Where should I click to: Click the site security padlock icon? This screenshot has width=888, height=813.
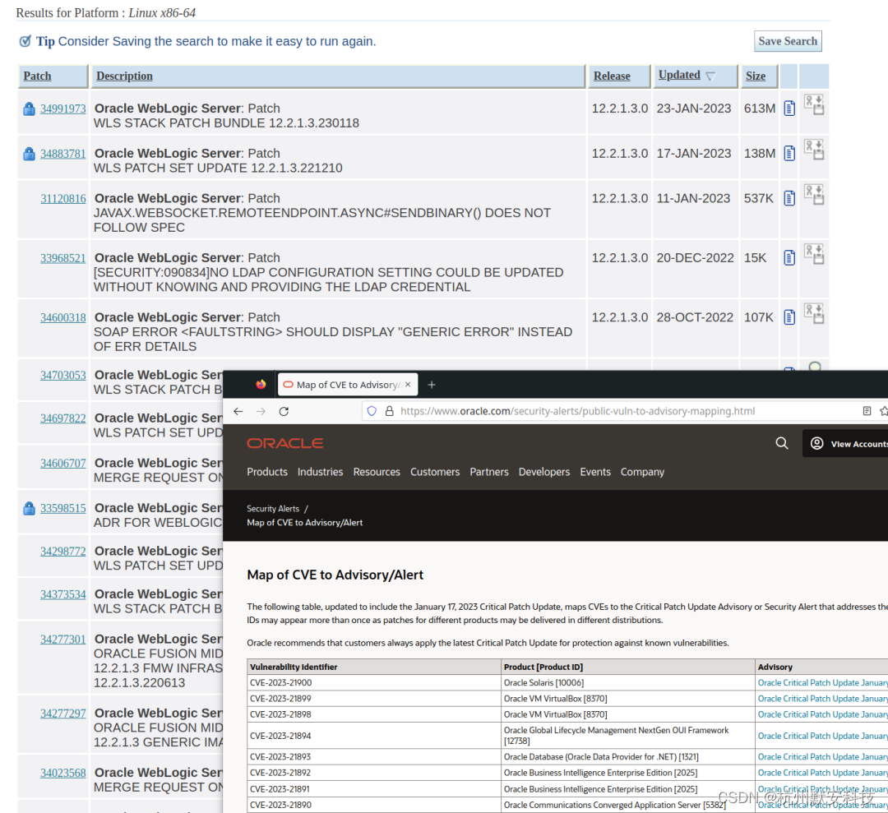(x=389, y=412)
